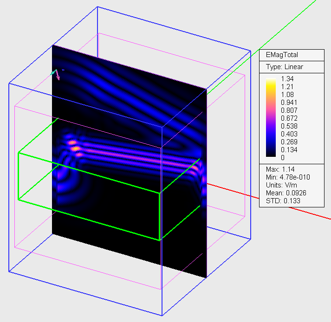Screen dimensions: 331x322
Task: Click the 0.134 scale value
Action: 289,149
